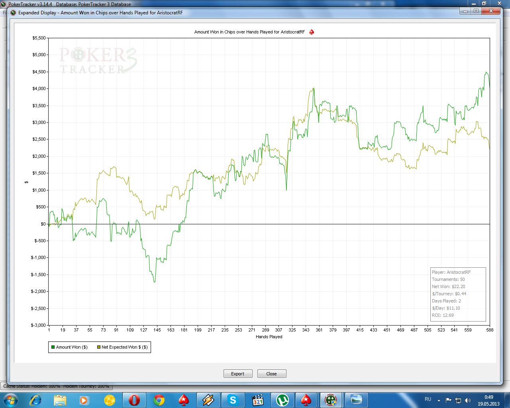Click the Amount Won ($) legend label

click(x=72, y=347)
